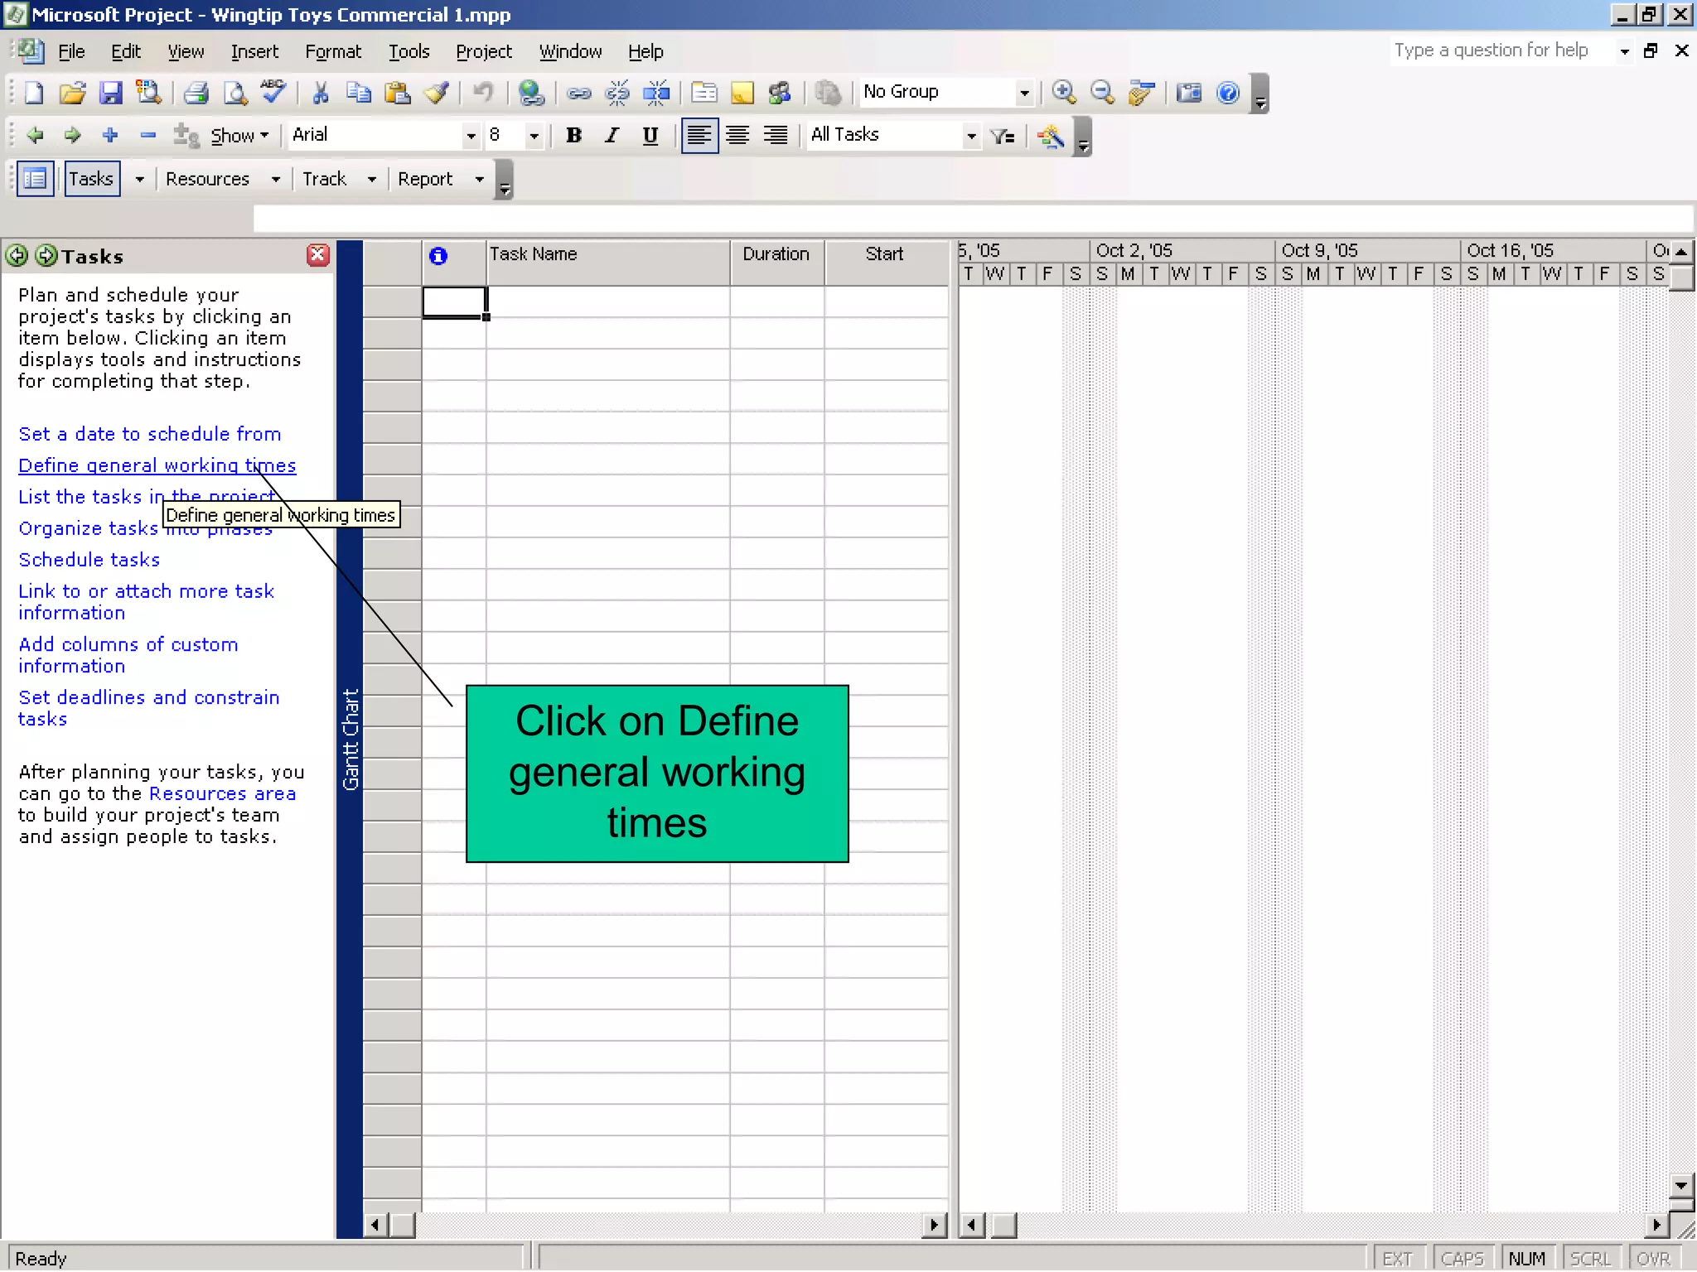Click the Zoom Out magnifier icon
1697x1272 pixels.
[x=1102, y=93]
